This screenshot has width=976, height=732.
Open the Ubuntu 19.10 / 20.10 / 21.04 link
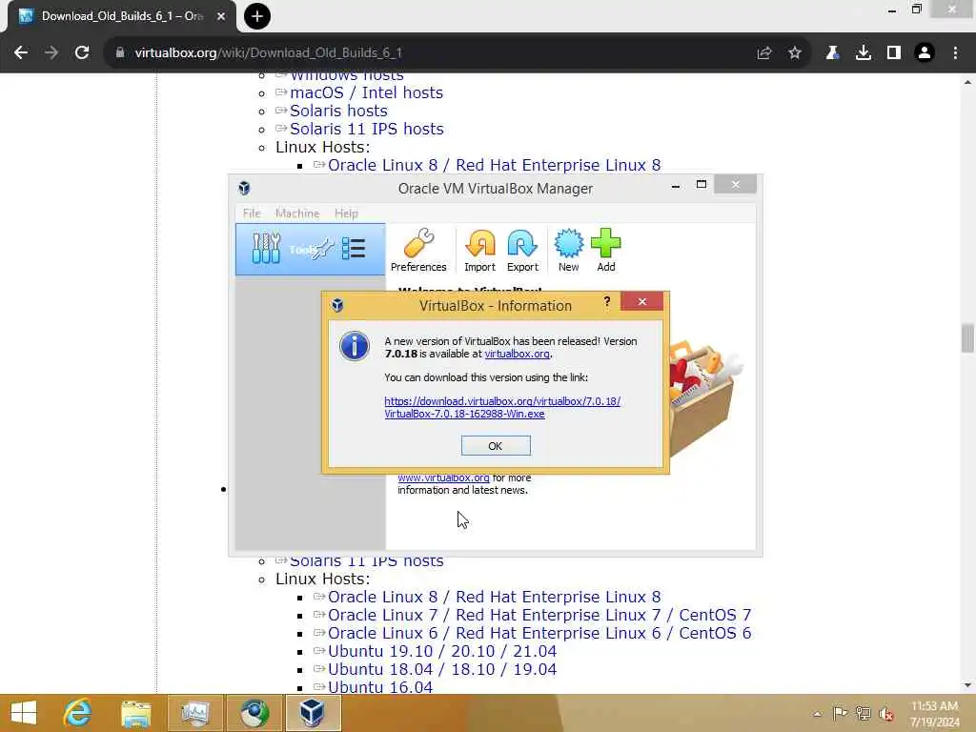point(442,651)
